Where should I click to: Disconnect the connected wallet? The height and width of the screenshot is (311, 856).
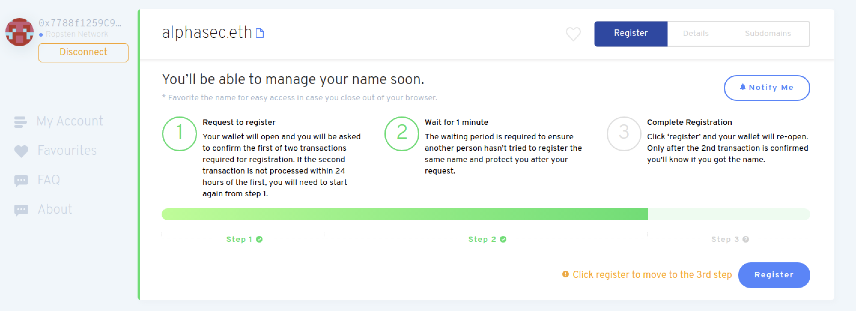(x=83, y=52)
